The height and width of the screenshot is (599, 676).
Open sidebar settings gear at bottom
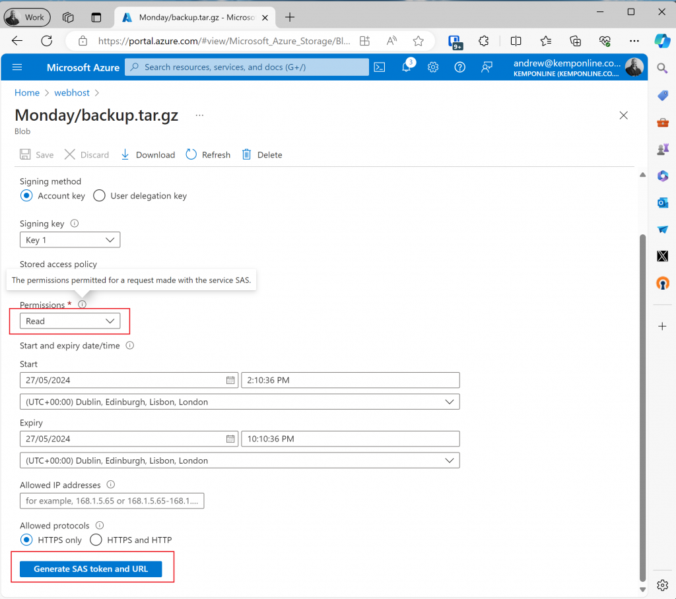(x=663, y=584)
